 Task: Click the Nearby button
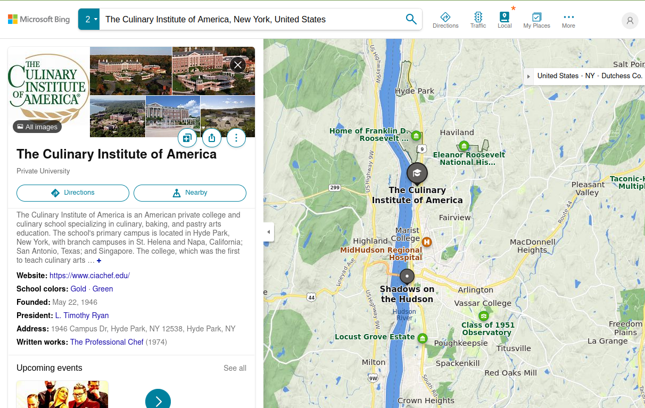click(x=190, y=193)
